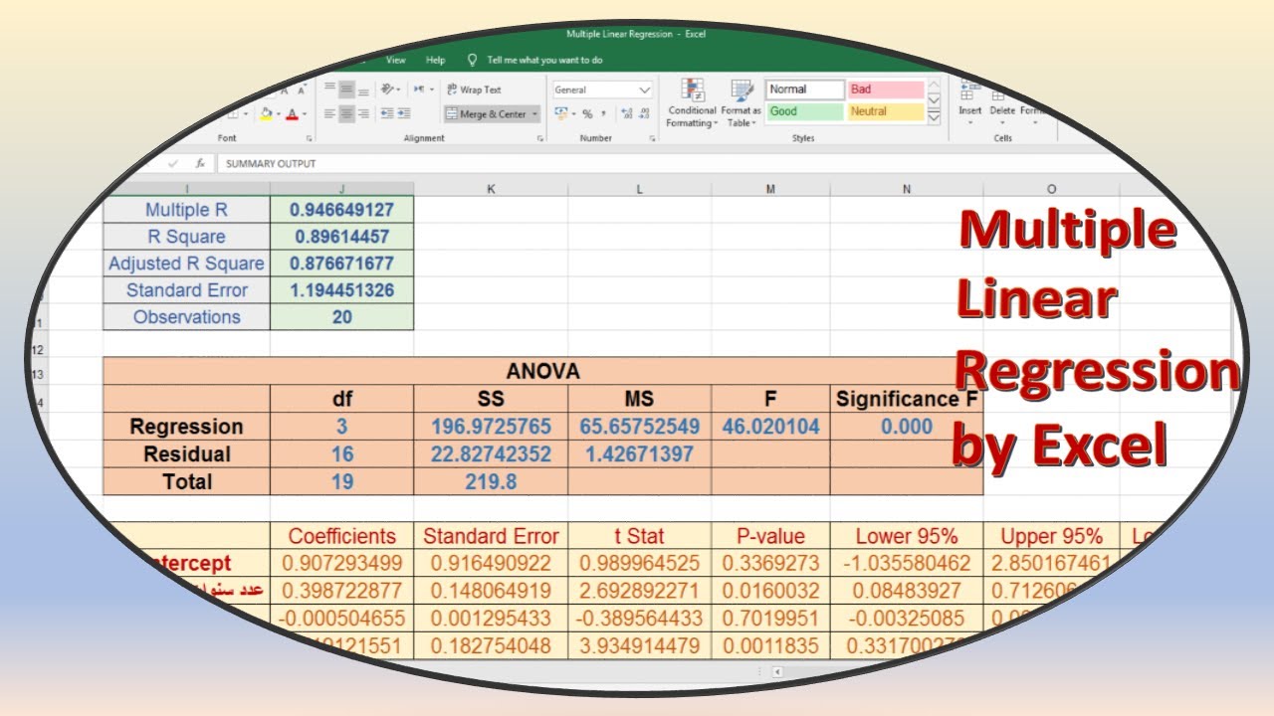Select column K header
The width and height of the screenshot is (1274, 716).
pos(491,188)
